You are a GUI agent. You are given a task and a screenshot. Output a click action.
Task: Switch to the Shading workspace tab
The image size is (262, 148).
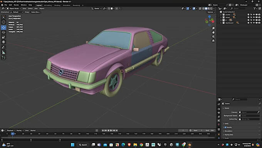click(57, 5)
